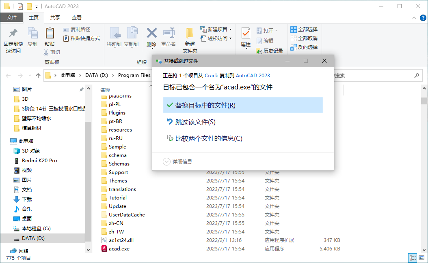Switch to details view via status bar icon
The image size is (428, 263).
(413, 258)
